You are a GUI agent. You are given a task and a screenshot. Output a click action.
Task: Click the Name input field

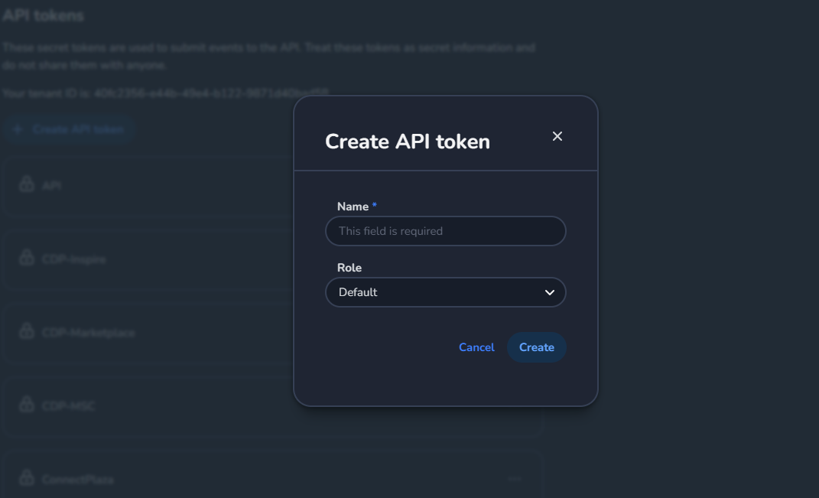pyautogui.click(x=445, y=231)
